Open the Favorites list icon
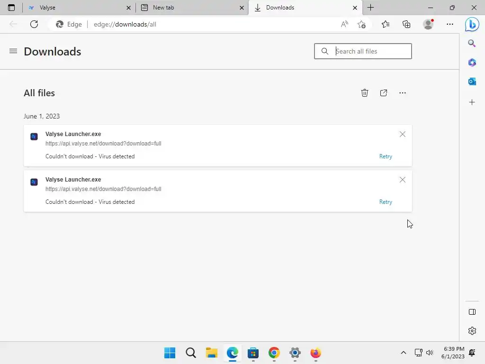The width and height of the screenshot is (485, 364). click(x=386, y=24)
